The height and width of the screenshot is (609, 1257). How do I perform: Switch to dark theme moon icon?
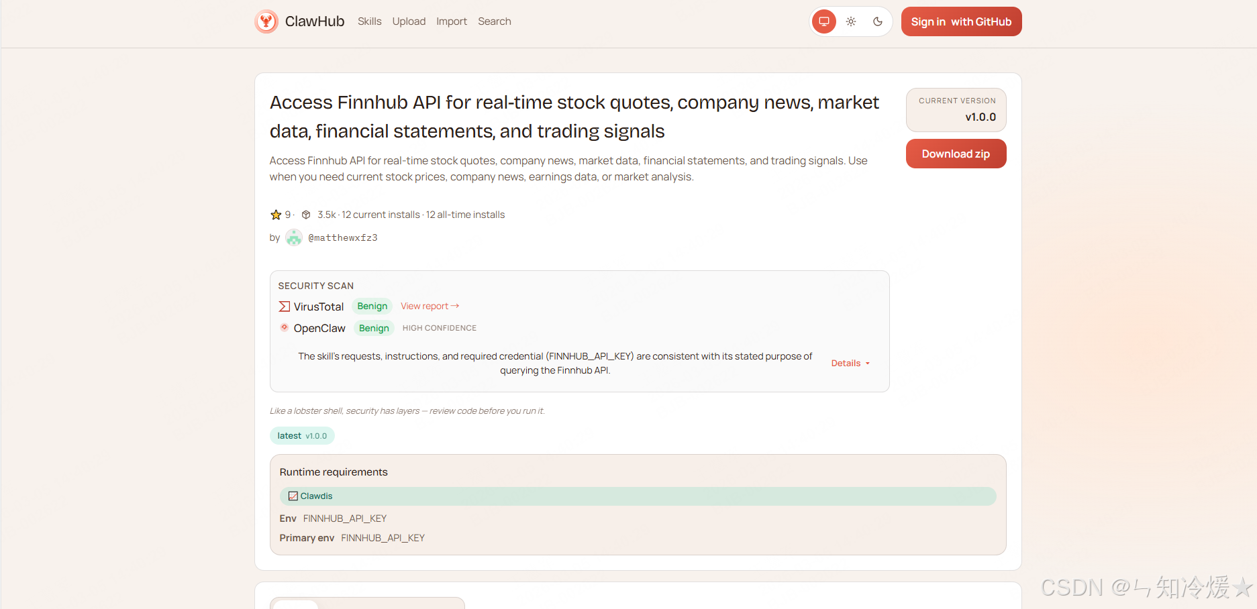tap(878, 21)
